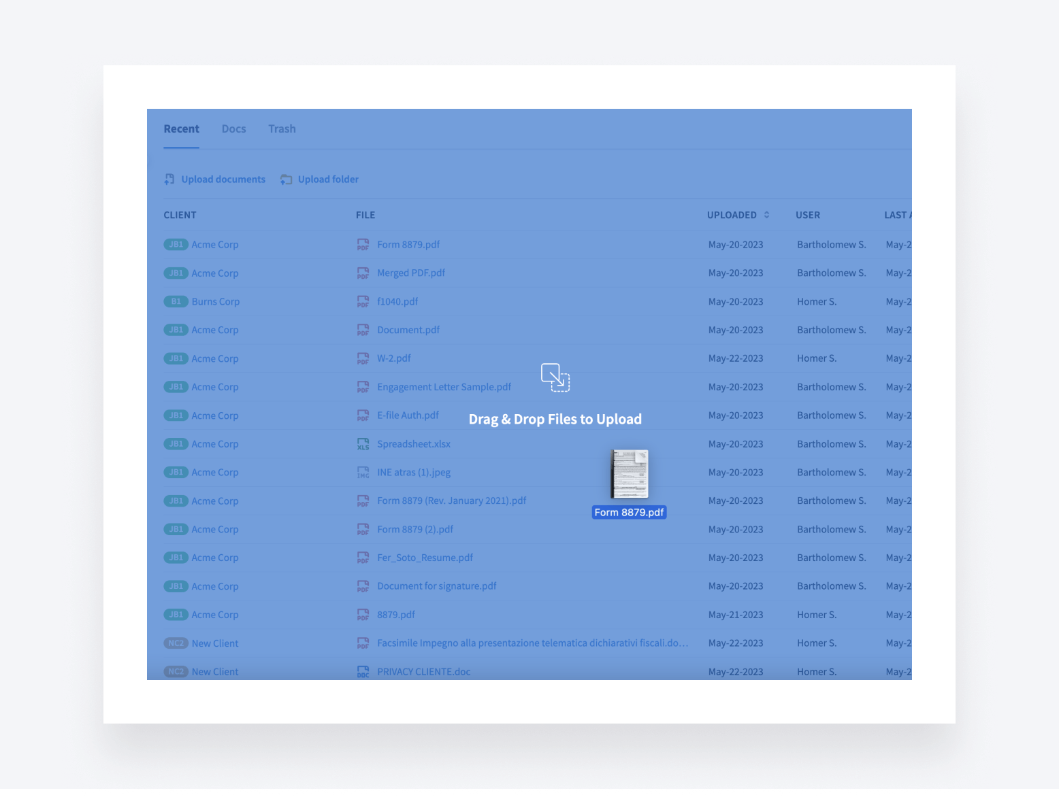Click the Upload folder icon
The width and height of the screenshot is (1059, 797).
[x=286, y=180]
